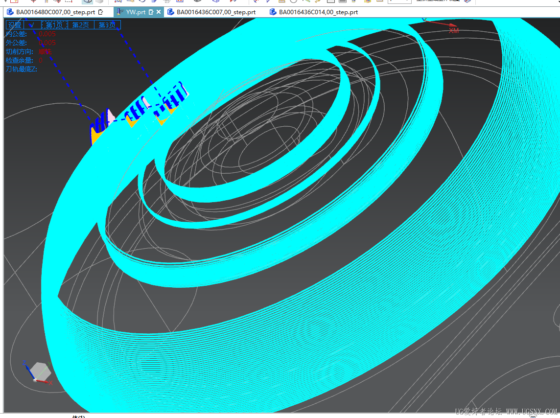Open the BA0016436C007,00_step.prt tab

(x=216, y=12)
